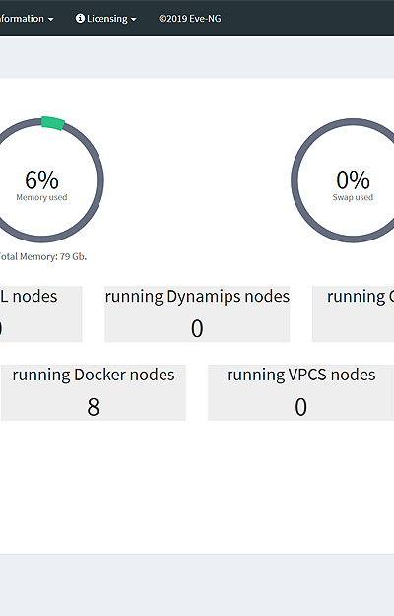Click the VPCS nodes count of 0
The width and height of the screenshot is (394, 616).
coord(301,407)
